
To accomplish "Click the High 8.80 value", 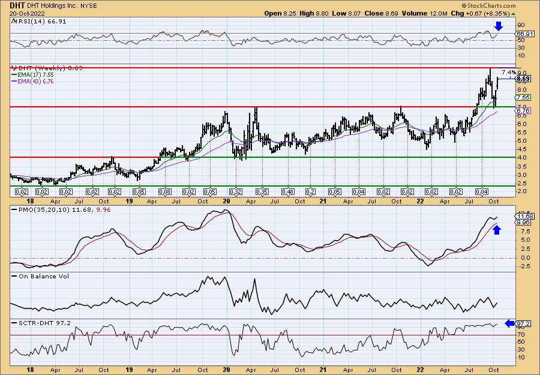I will tap(314, 13).
